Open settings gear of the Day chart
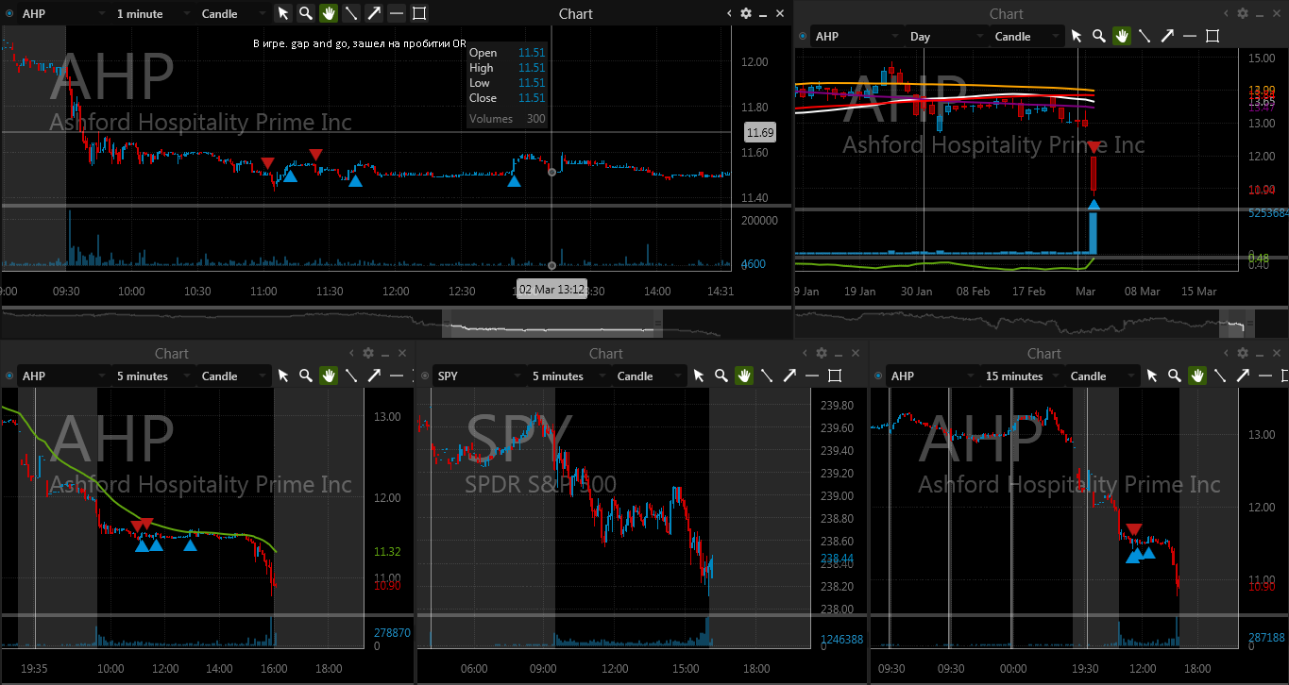1289x685 pixels. click(x=1243, y=13)
